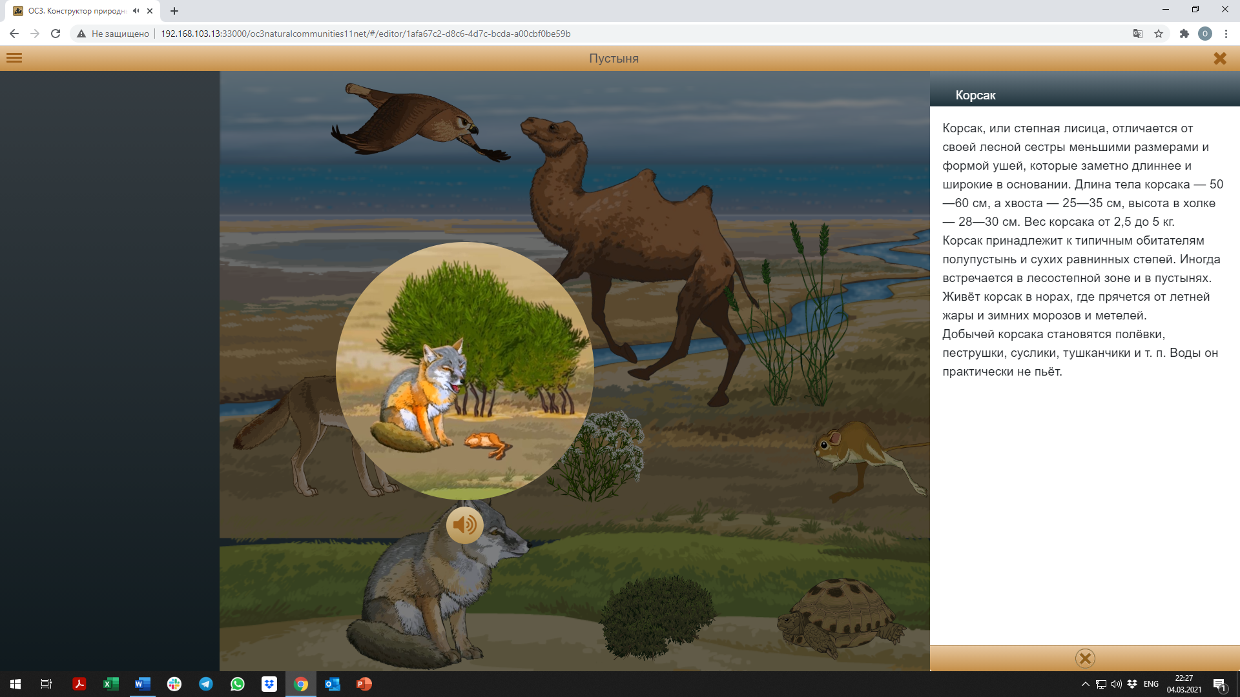The height and width of the screenshot is (697, 1240).
Task: Open Chrome extensions puzzle icon
Action: 1184,34
